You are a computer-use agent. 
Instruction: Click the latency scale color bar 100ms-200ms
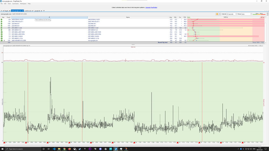(x=259, y=14)
